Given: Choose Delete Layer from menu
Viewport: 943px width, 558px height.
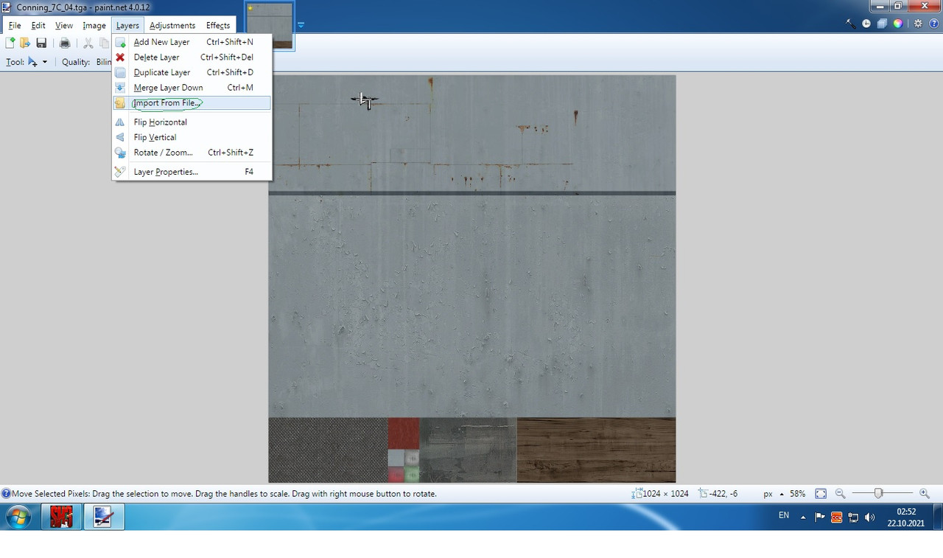Looking at the screenshot, I should (x=192, y=57).
